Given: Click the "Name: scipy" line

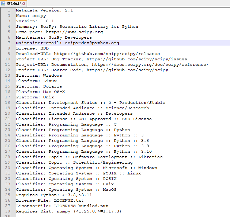Looking at the screenshot, I should (x=31, y=16).
